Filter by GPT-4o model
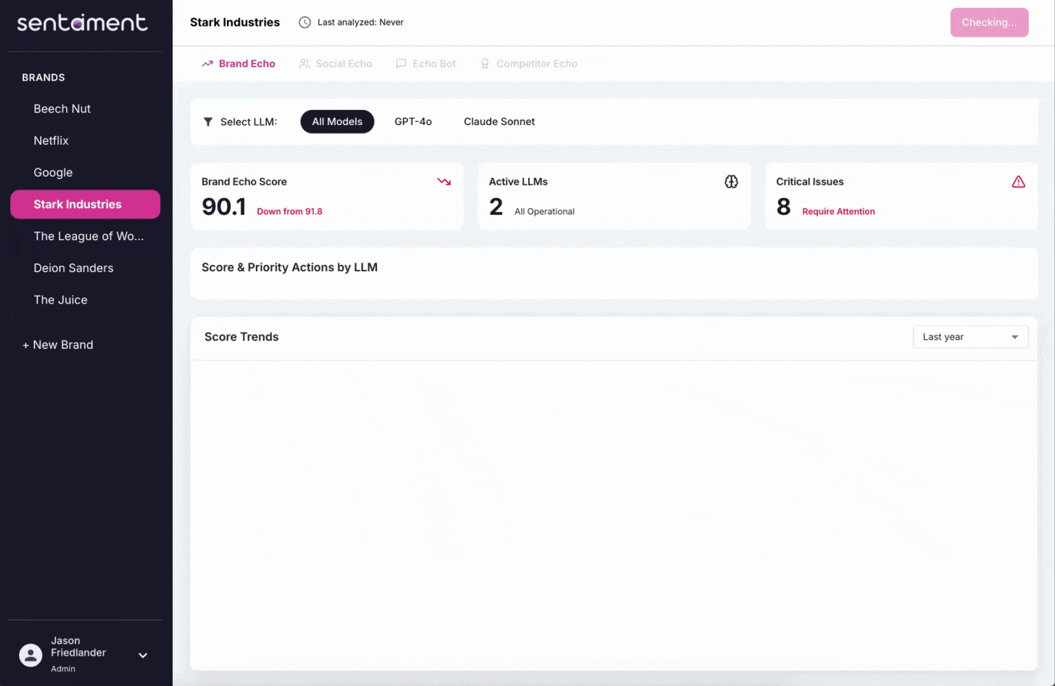 [x=413, y=121]
